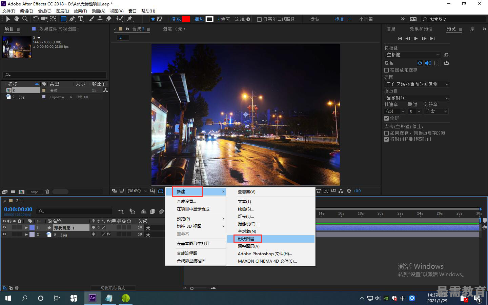Viewport: 488px width, 305px height.
Task: Select the Puppet Pin tool
Action: 130,19
